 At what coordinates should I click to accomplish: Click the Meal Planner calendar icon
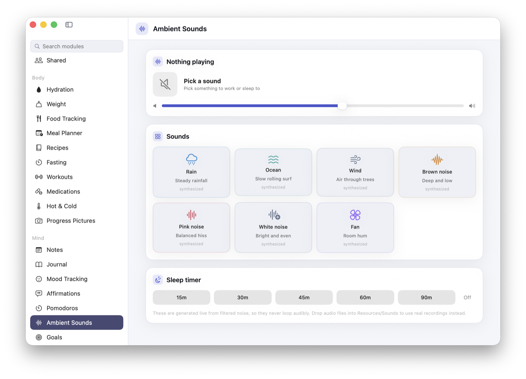[x=39, y=133]
